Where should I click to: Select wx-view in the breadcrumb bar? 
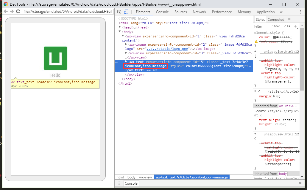click(146, 177)
